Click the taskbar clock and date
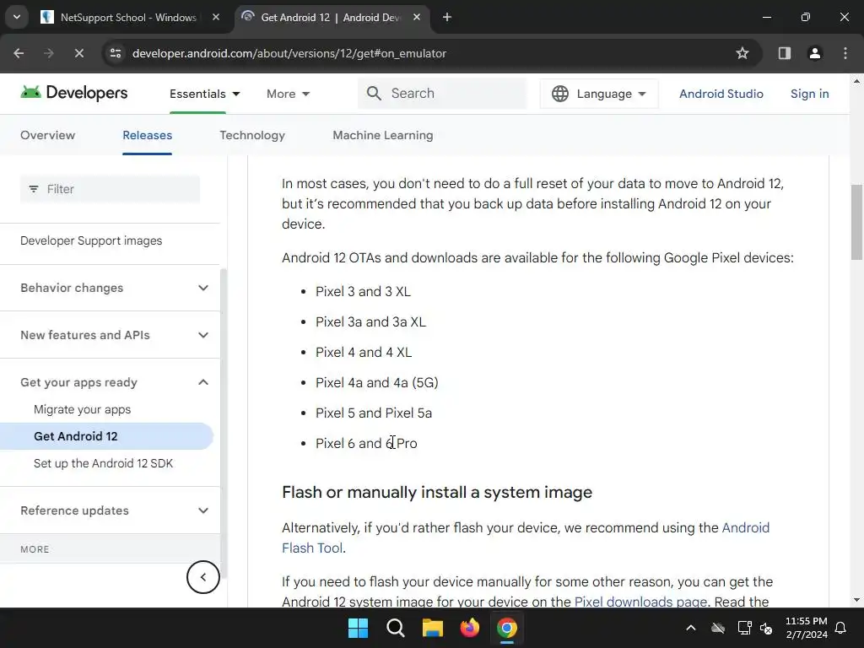The height and width of the screenshot is (648, 864). click(806, 628)
